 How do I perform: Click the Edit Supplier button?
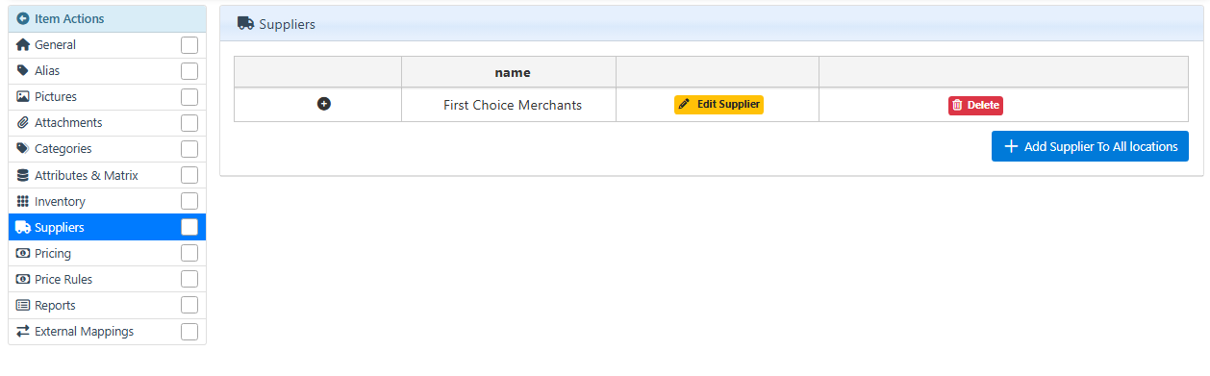718,105
